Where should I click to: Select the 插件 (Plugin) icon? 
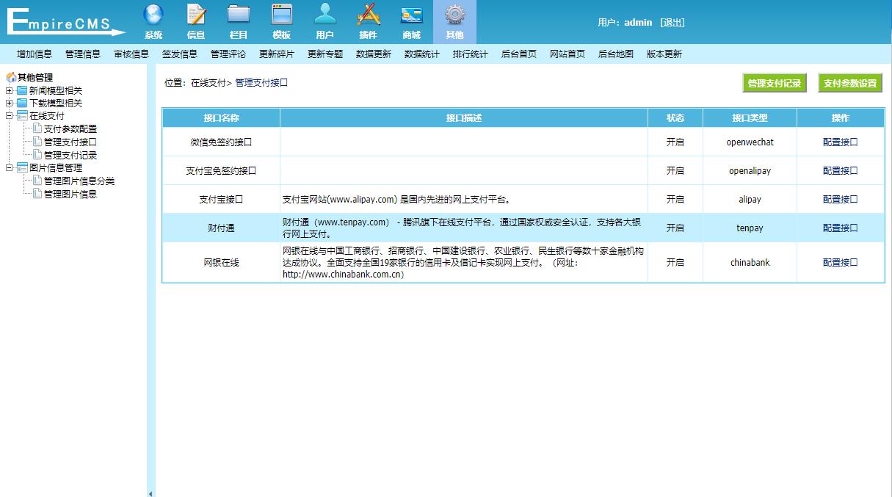[369, 21]
